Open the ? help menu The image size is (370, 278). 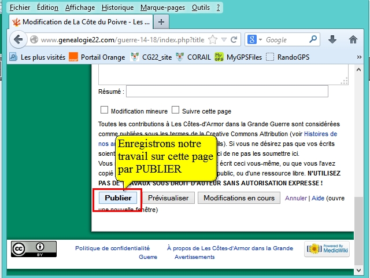click(219, 8)
